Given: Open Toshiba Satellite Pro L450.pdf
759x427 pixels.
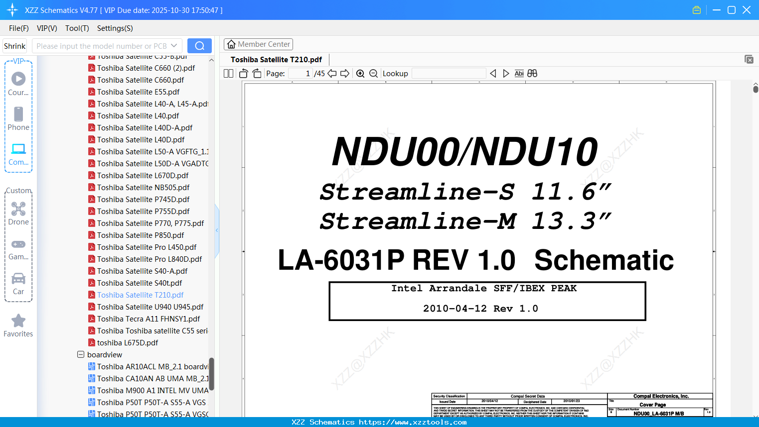Looking at the screenshot, I should coord(142,247).
